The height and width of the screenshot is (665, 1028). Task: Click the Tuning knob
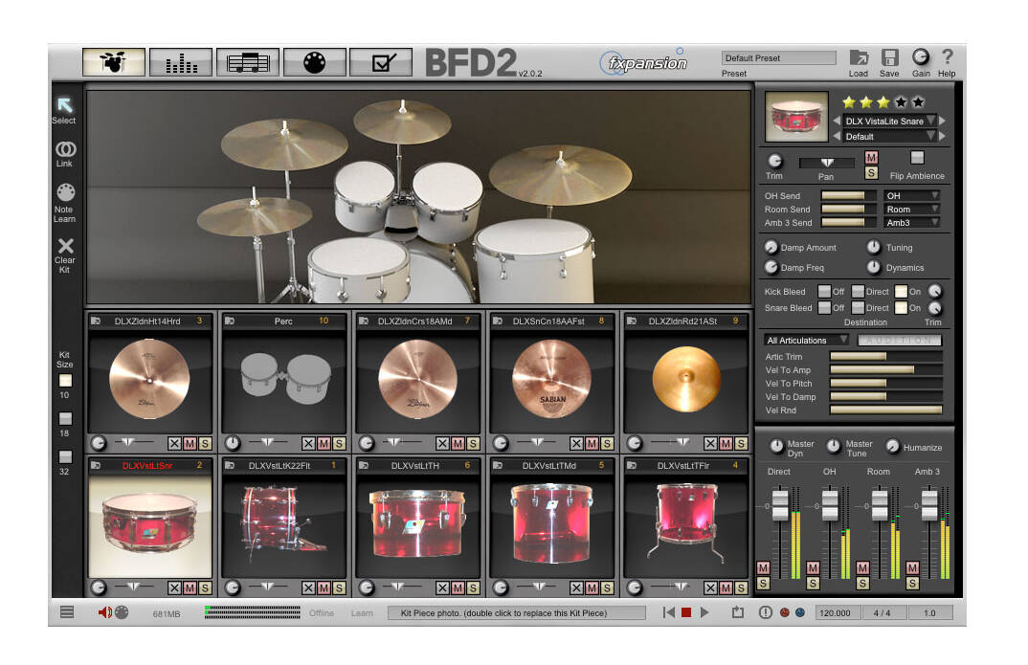873,247
